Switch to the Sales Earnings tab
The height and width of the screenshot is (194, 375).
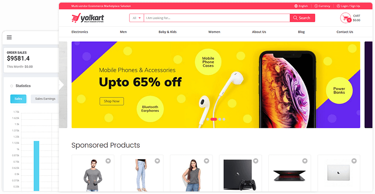(45, 99)
